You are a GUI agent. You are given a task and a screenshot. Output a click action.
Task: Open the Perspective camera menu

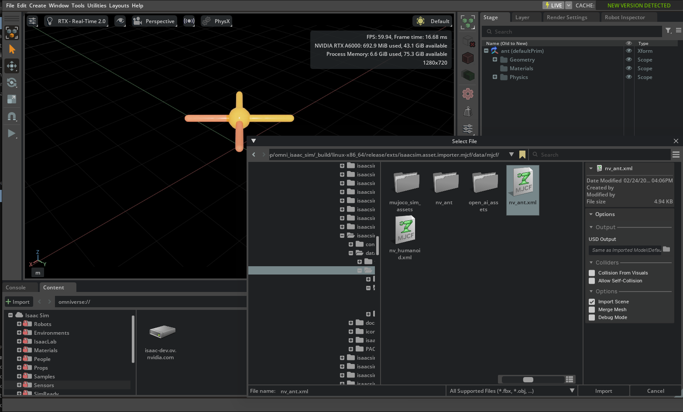[154, 21]
